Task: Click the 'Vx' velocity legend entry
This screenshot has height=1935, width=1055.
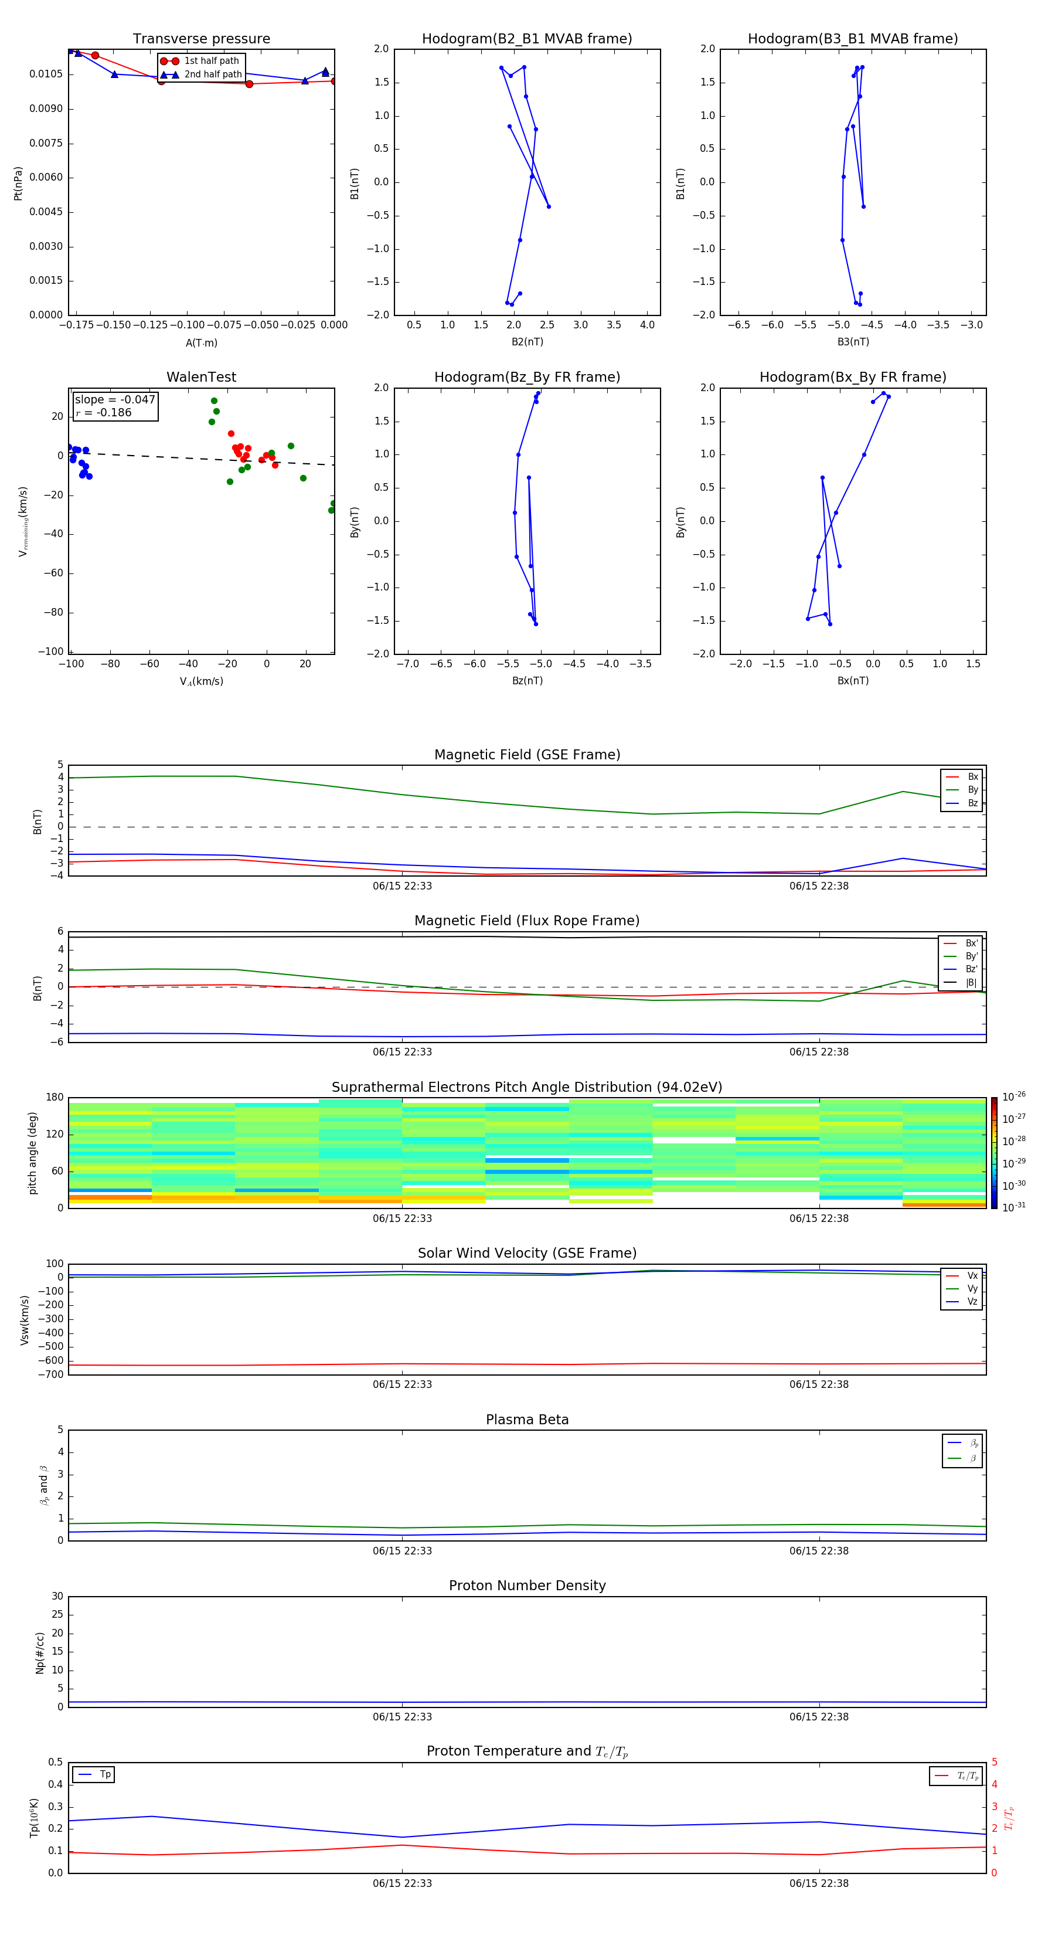Action: 962,1275
